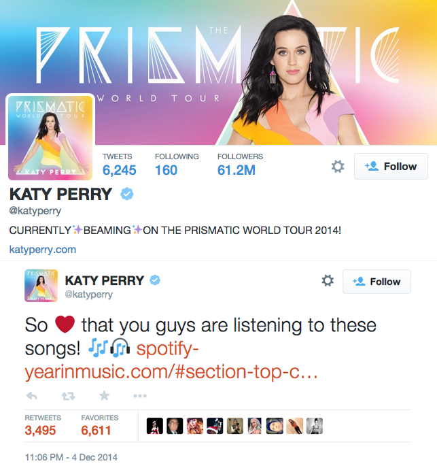Image resolution: width=437 pixels, height=466 pixels.
Task: Follow Katy Perry from profile header
Action: (x=391, y=167)
